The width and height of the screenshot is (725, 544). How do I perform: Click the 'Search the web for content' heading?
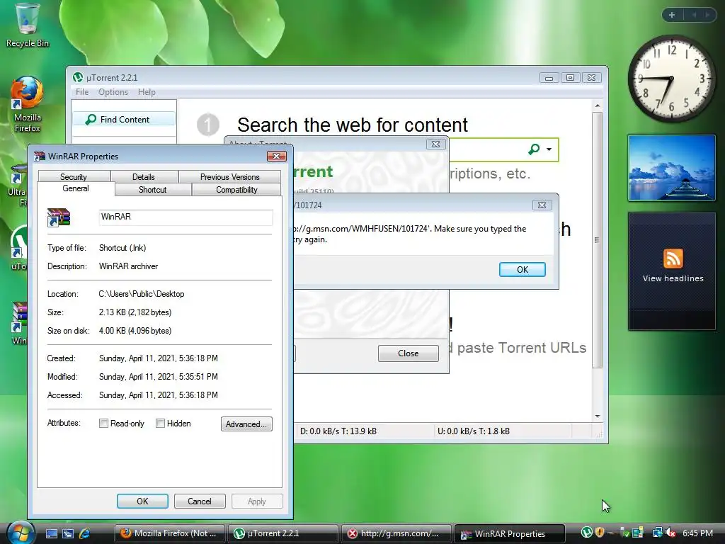click(x=353, y=125)
